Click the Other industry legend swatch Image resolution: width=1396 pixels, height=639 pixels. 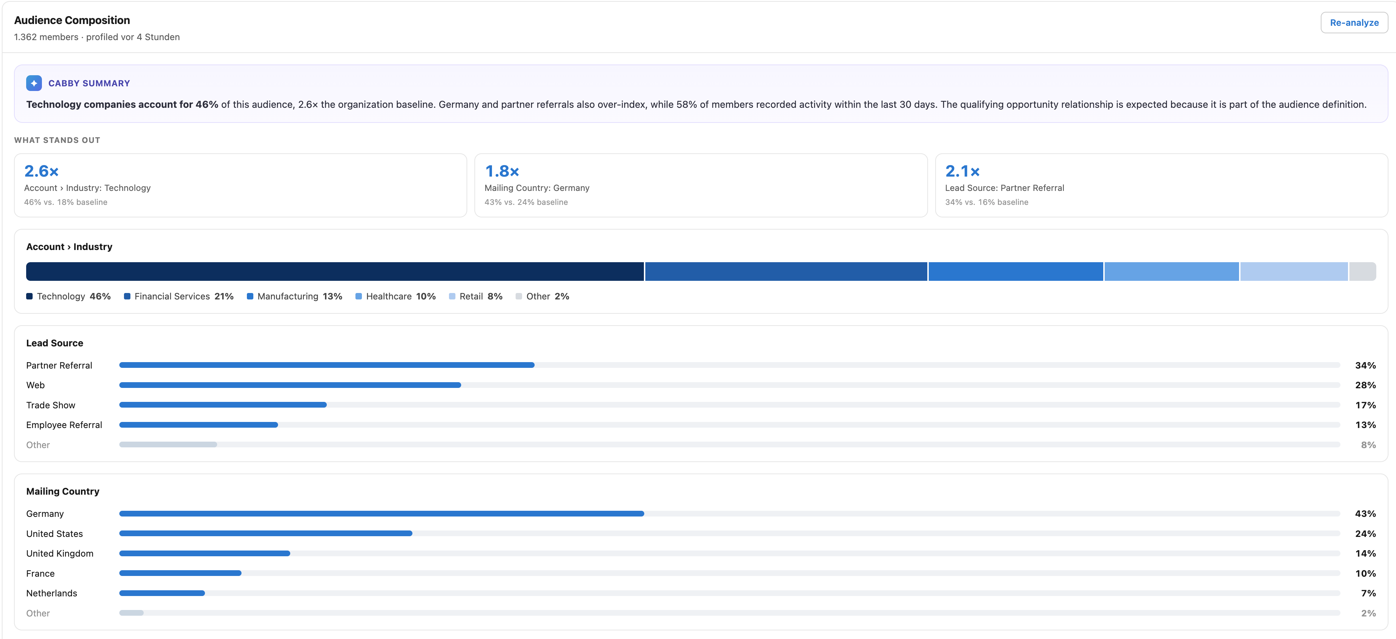tap(518, 296)
